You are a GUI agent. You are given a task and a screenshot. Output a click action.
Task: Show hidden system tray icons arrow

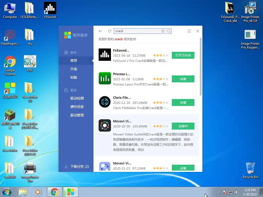(x=218, y=192)
